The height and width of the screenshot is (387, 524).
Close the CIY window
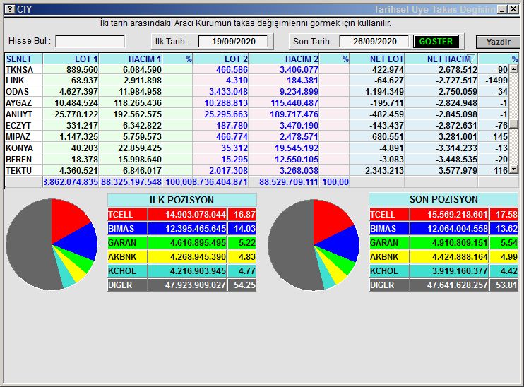513,10
